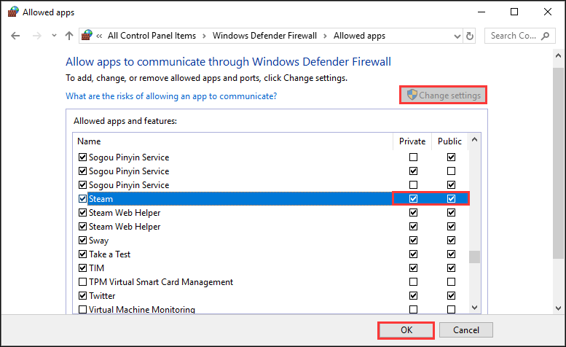Open recent locations dropdown arrow
Screen dimensions: 566x347
pyautogui.click(x=54, y=36)
